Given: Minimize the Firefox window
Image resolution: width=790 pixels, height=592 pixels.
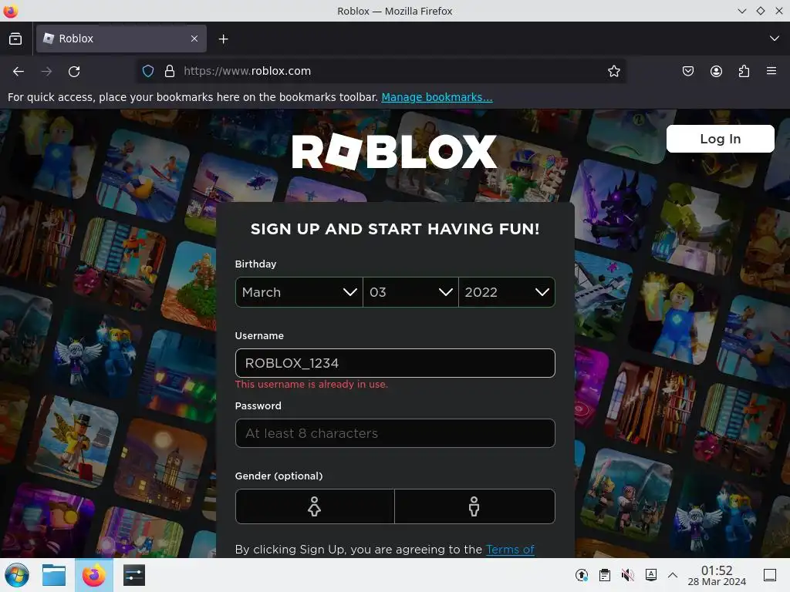Looking at the screenshot, I should pyautogui.click(x=741, y=11).
